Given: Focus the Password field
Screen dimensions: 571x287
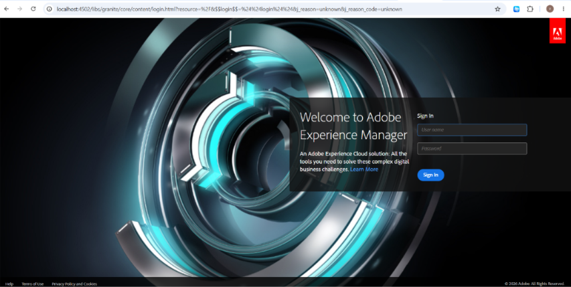Looking at the screenshot, I should [472, 149].
